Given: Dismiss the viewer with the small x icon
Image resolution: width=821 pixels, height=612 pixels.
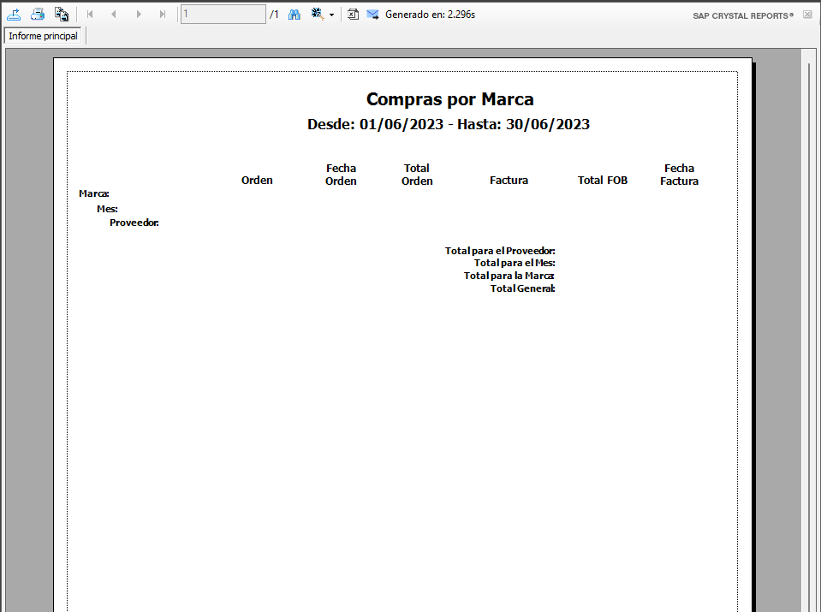Looking at the screenshot, I should [x=806, y=15].
